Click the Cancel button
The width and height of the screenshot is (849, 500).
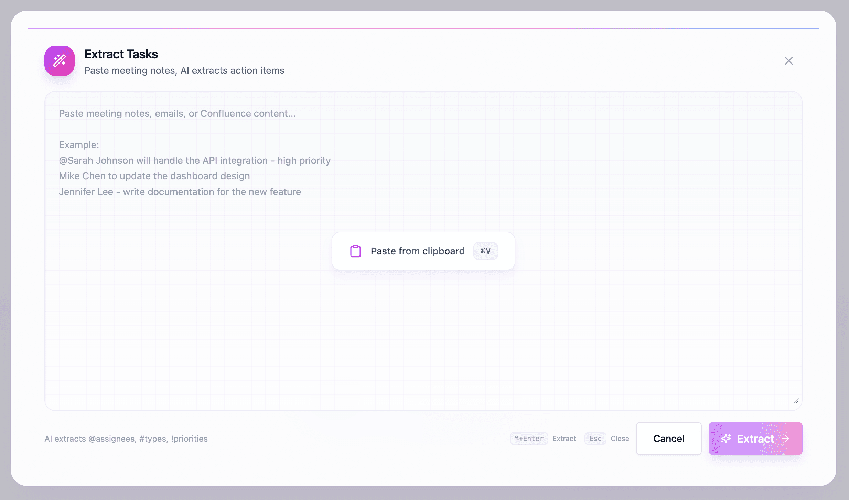tap(668, 439)
